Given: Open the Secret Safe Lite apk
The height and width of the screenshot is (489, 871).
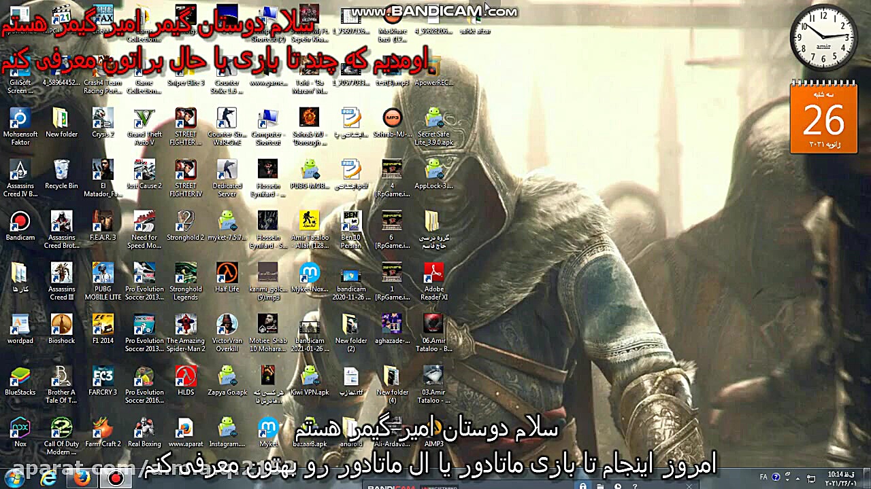Looking at the screenshot, I should 433,126.
